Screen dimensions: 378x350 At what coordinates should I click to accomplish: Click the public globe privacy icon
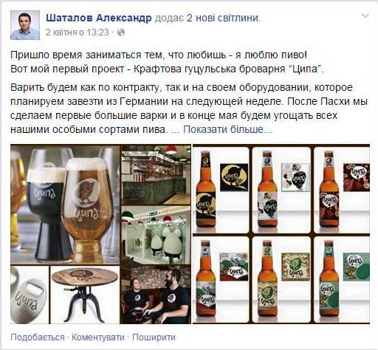pyautogui.click(x=121, y=32)
